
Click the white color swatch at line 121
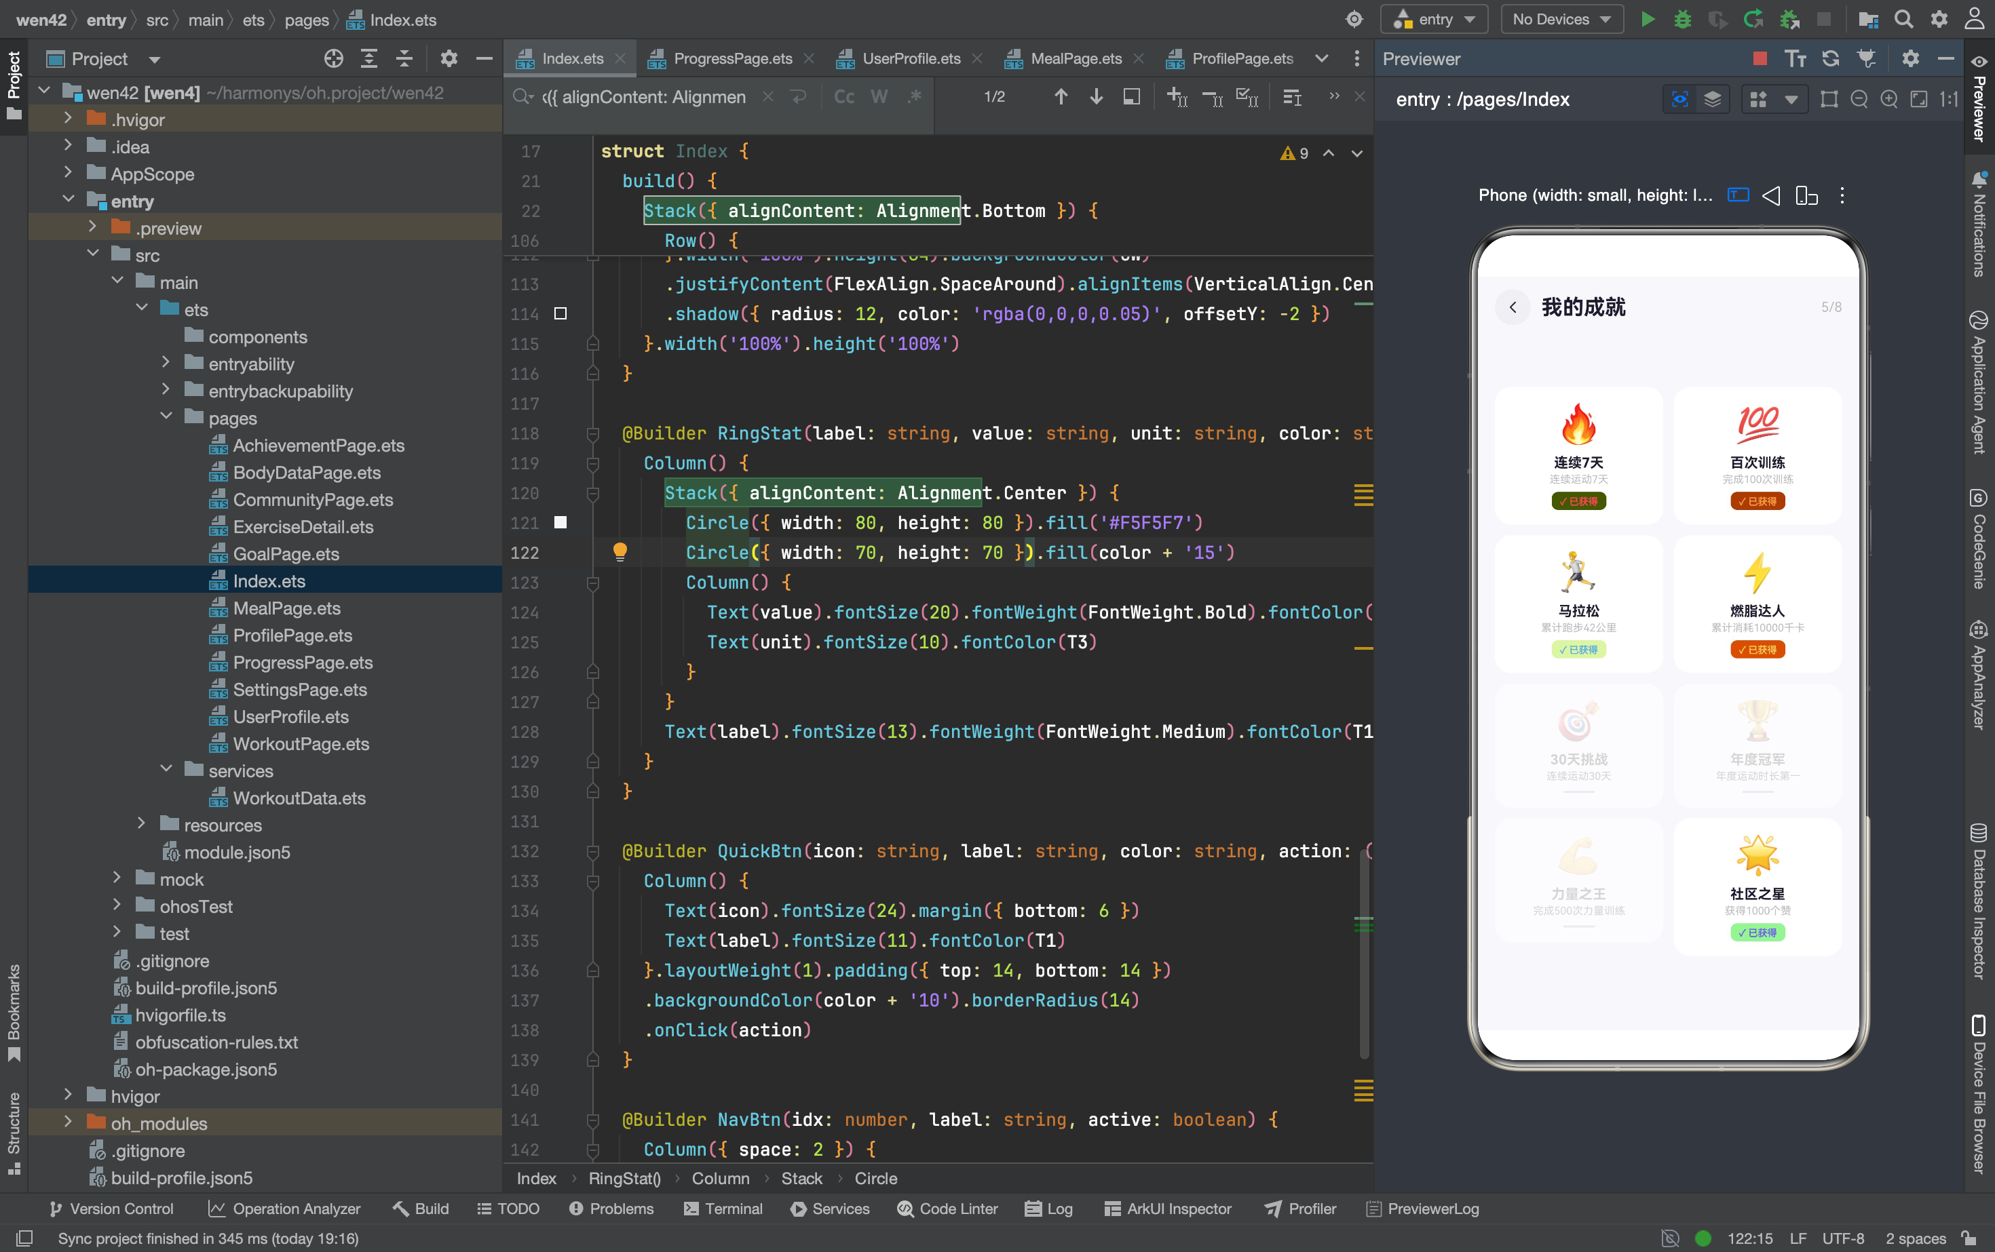(x=561, y=522)
